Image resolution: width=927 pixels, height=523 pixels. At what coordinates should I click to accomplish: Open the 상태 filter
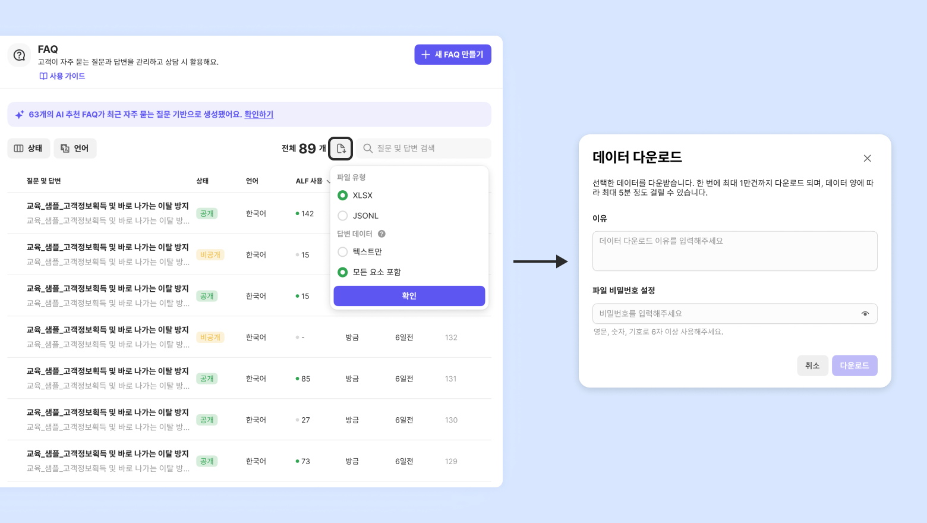point(29,148)
